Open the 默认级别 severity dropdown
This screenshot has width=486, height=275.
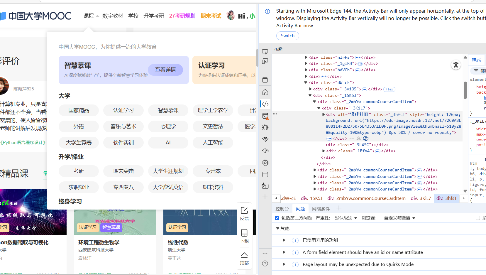click(346, 218)
